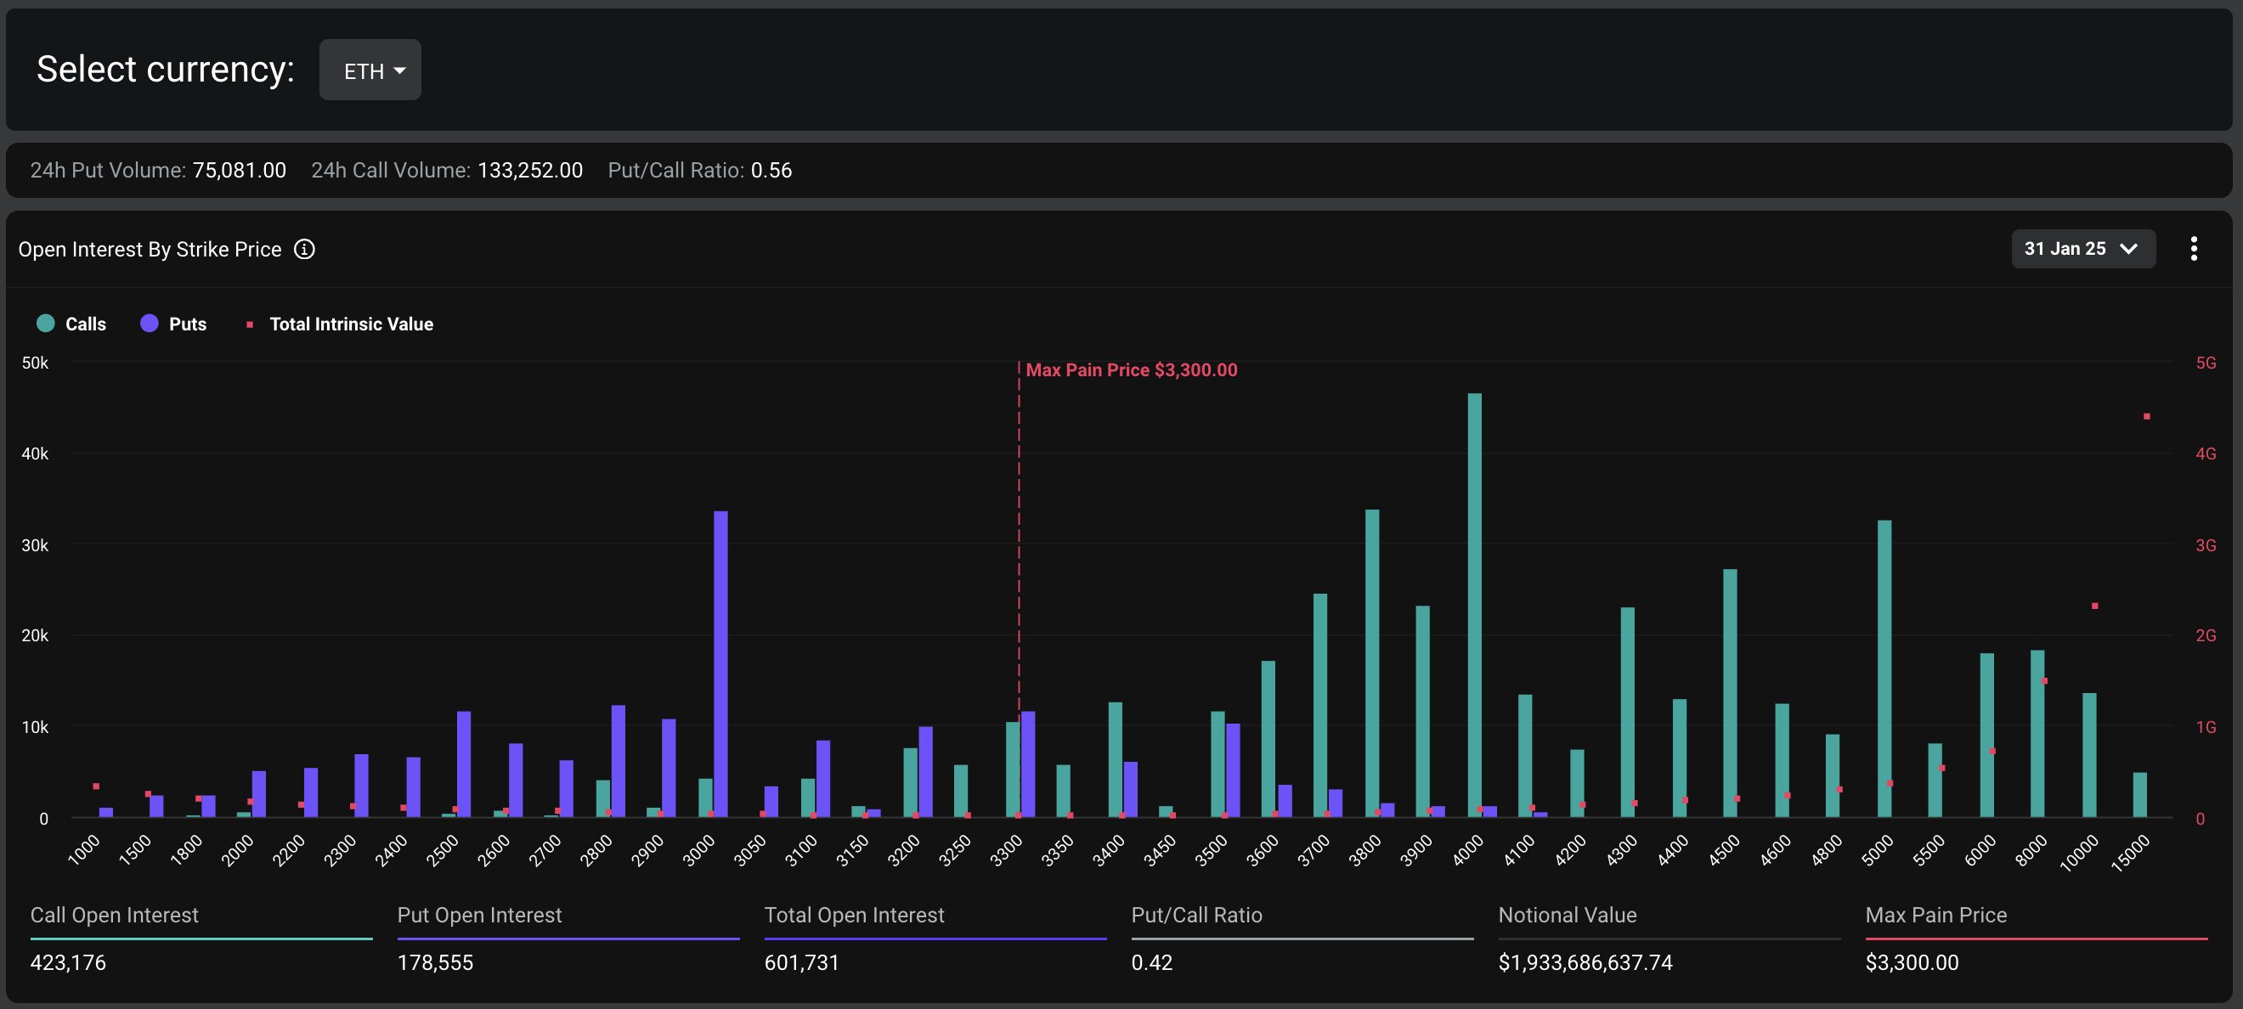Toggle Puts series via legend label
The image size is (2243, 1009).
click(x=187, y=324)
